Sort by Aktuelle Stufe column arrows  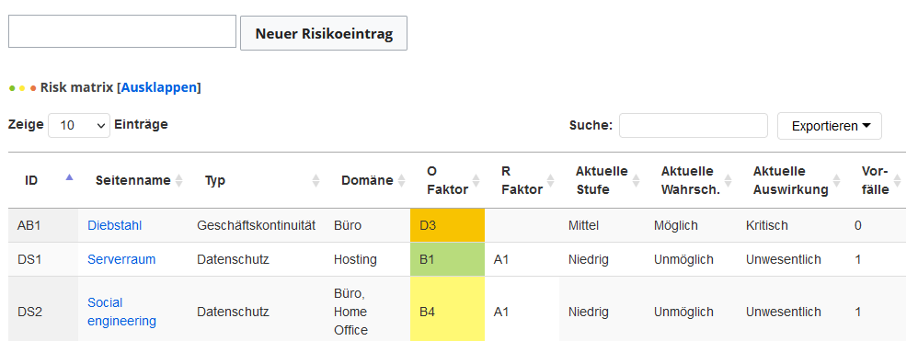tap(636, 181)
